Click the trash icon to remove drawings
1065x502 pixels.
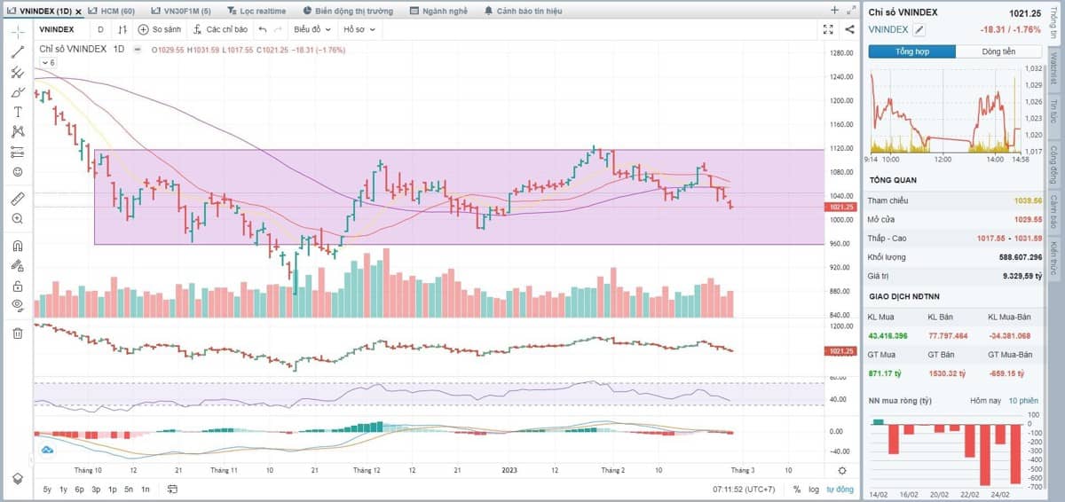17,333
